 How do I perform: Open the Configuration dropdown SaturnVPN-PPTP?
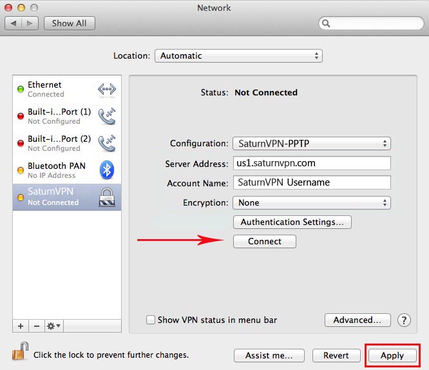point(312,144)
